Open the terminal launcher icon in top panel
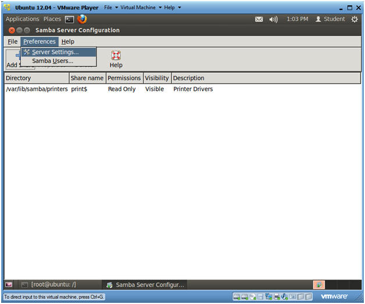The height and width of the screenshot is (304, 365). [x=69, y=19]
